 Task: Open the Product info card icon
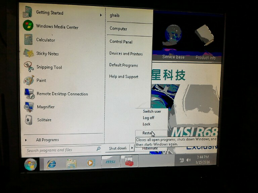(205, 35)
